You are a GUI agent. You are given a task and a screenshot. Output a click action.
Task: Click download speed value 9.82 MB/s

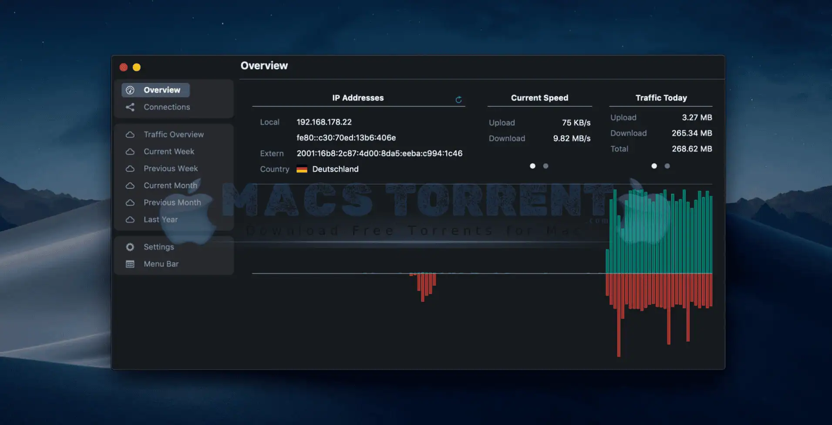(x=572, y=138)
